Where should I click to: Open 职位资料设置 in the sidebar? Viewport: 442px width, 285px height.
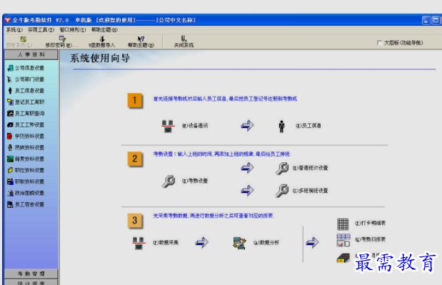[26, 170]
